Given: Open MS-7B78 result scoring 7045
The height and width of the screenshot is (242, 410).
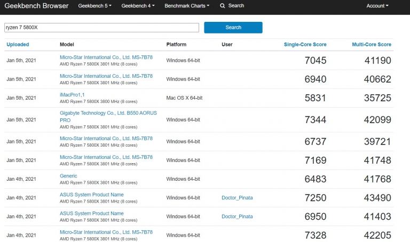Looking at the screenshot, I should (x=106, y=57).
